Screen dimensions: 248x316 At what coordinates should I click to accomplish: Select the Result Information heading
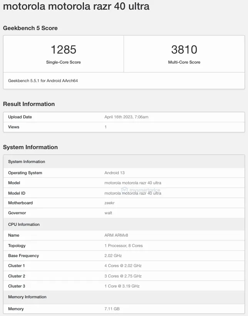click(29, 104)
